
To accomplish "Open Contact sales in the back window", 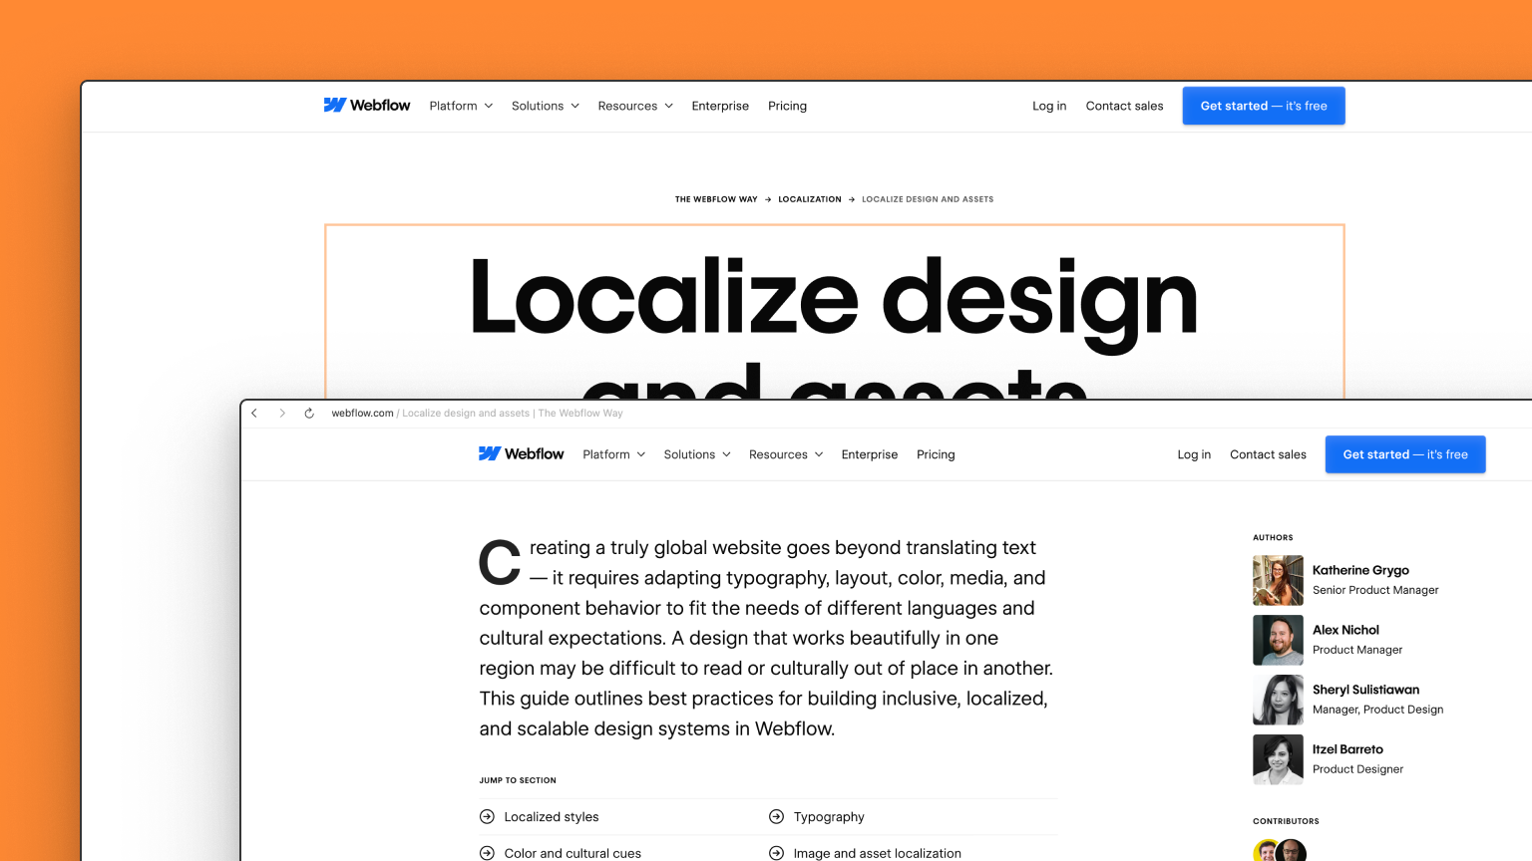I will pos(1124,106).
